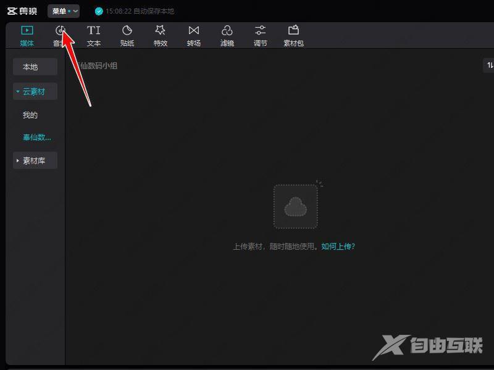Click the cloud upload placeholder icon
The image size is (494, 370).
(296, 207)
